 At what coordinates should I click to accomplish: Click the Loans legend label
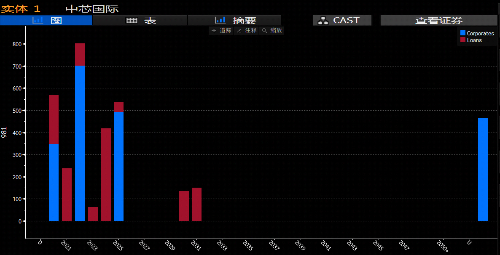coord(474,40)
